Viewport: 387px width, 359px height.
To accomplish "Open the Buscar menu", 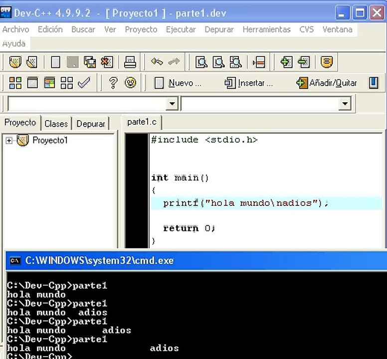I will (83, 29).
